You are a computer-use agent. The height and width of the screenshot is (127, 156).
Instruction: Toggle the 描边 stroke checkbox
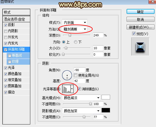(6, 92)
